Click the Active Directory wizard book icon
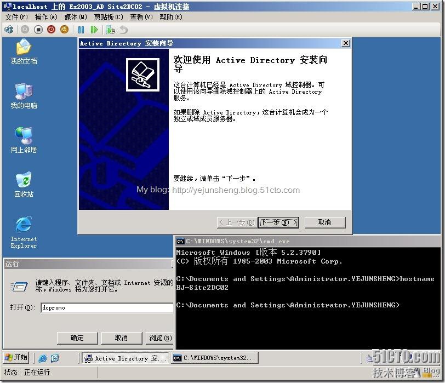 [x=142, y=75]
